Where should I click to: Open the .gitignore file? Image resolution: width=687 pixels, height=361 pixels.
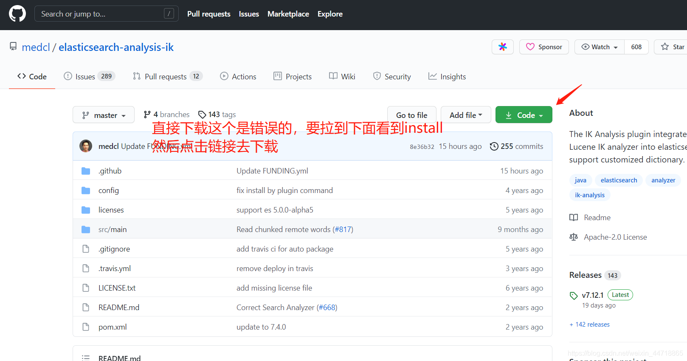pos(114,249)
